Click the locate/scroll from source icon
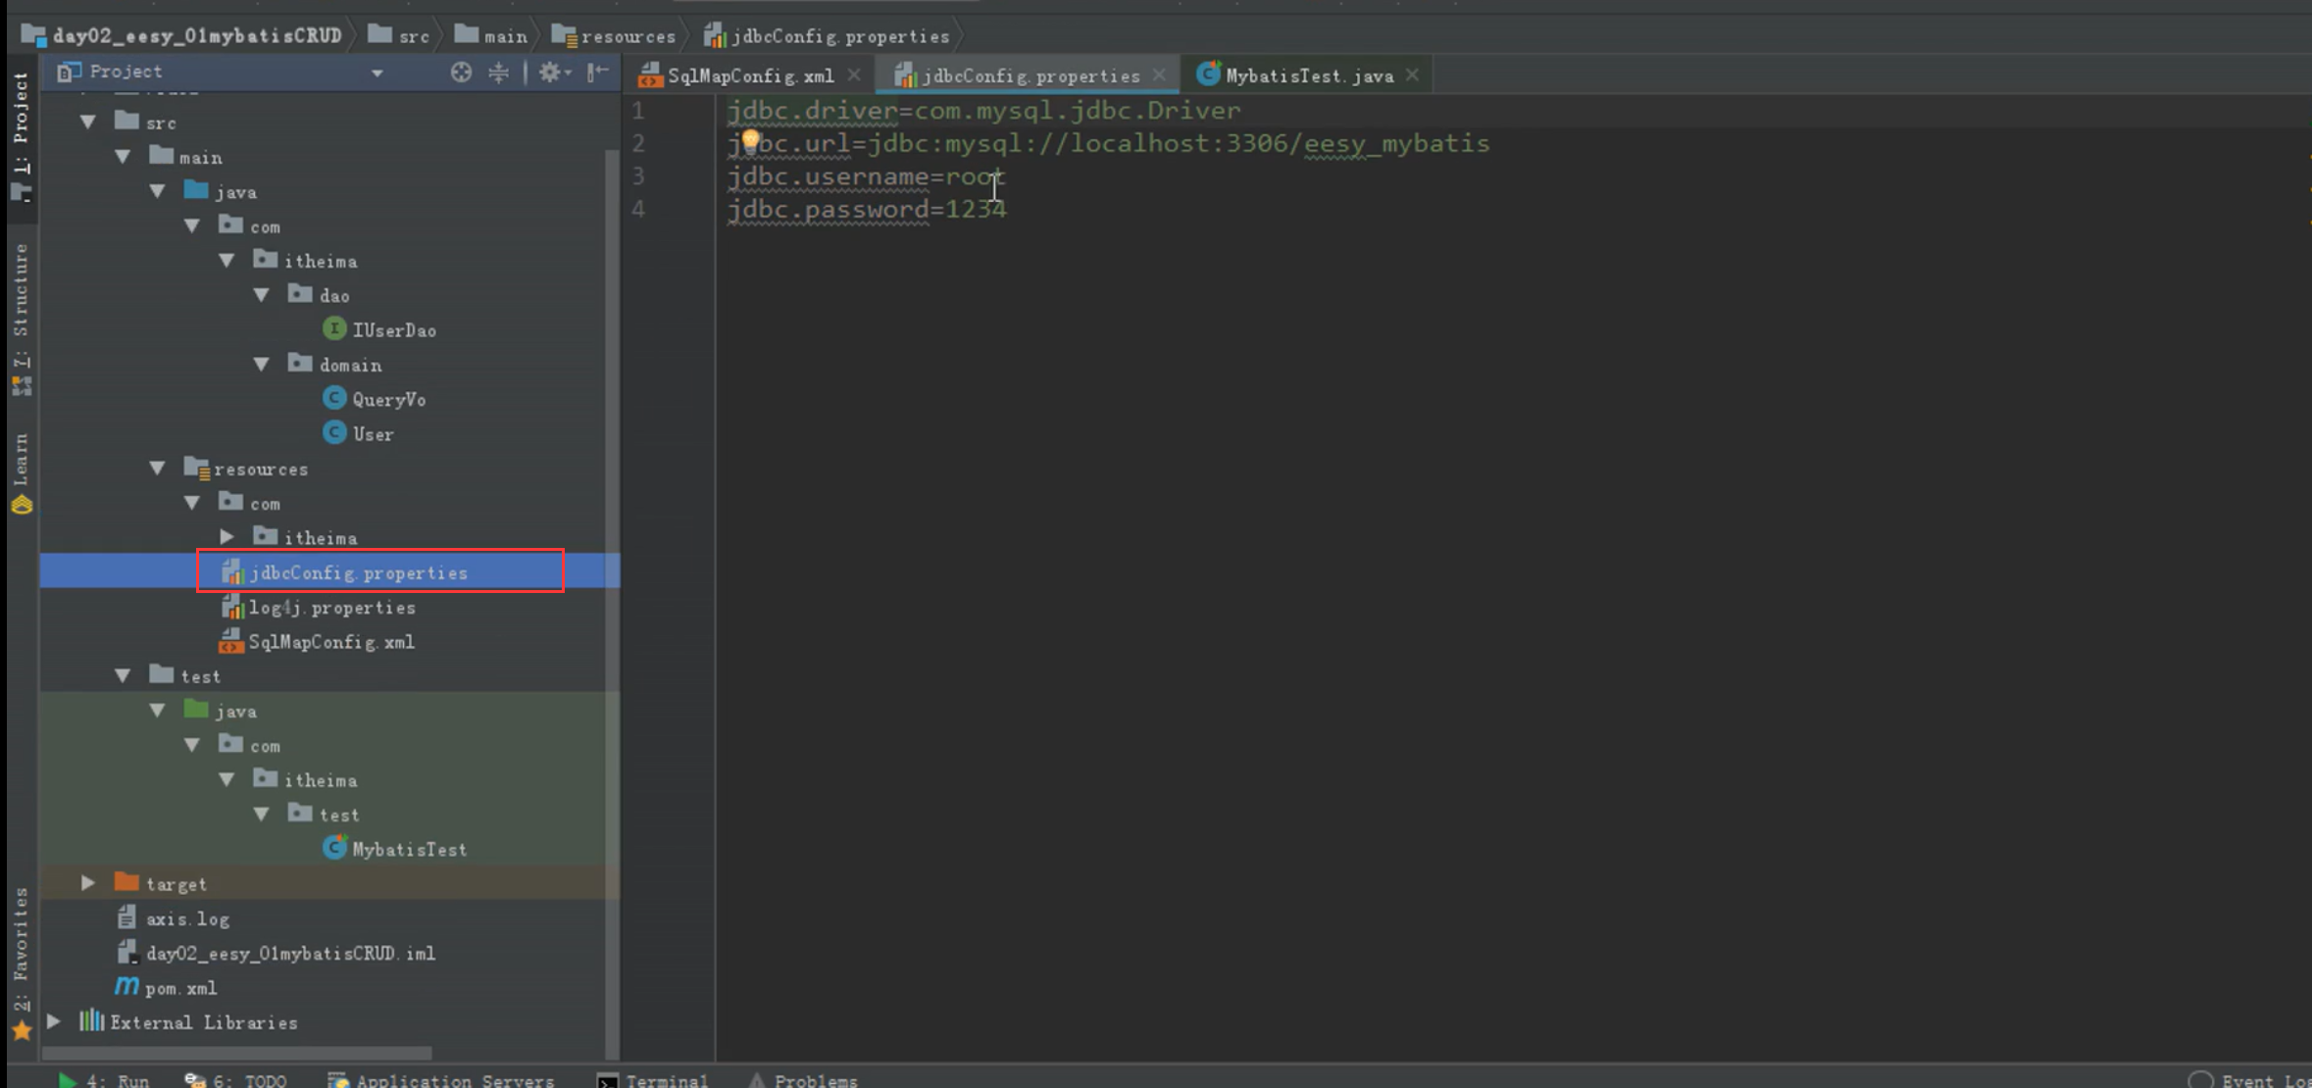Viewport: 2312px width, 1088px height. [x=461, y=72]
